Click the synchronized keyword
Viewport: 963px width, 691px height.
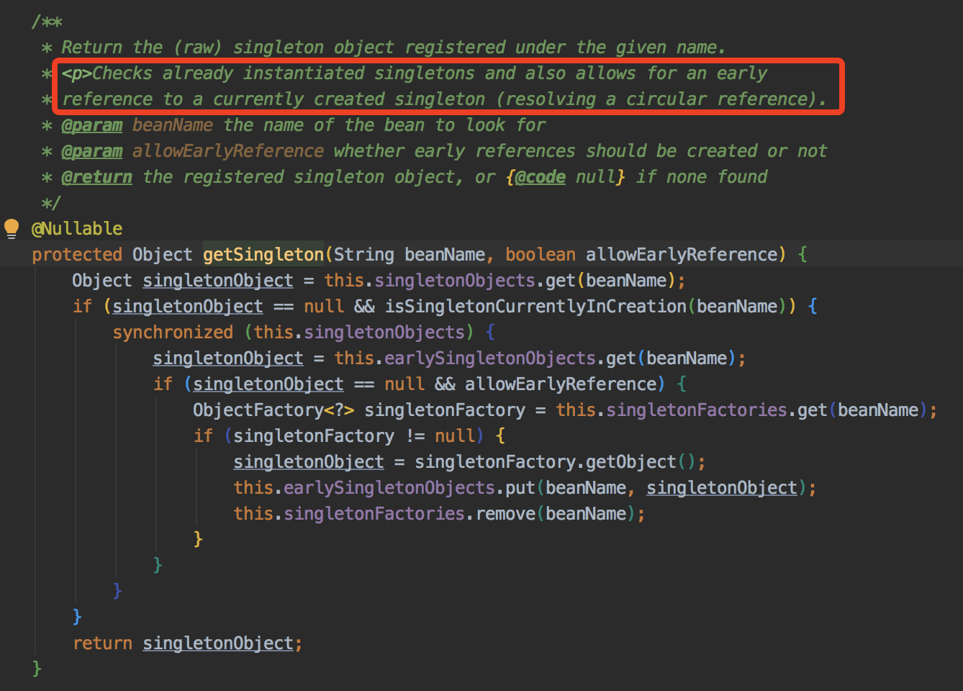coord(173,333)
